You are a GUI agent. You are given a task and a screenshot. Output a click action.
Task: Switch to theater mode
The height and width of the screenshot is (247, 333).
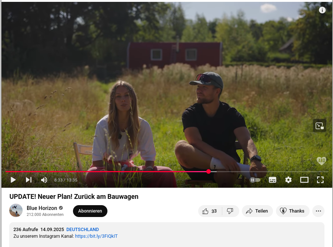pos(304,180)
